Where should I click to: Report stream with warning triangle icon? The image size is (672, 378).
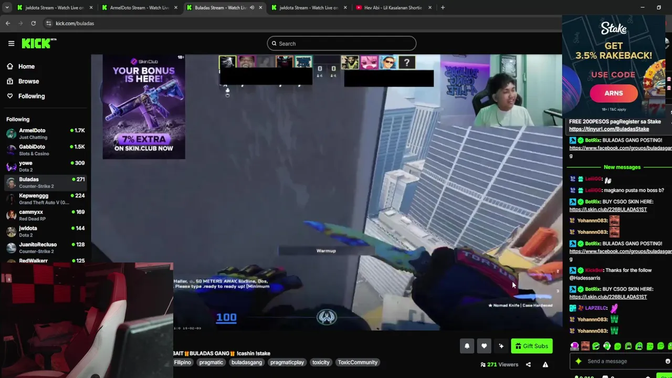pyautogui.click(x=545, y=364)
